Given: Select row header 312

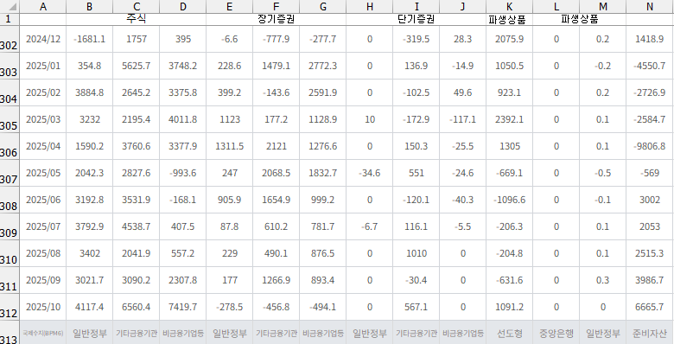Looking at the screenshot, I should [10, 307].
